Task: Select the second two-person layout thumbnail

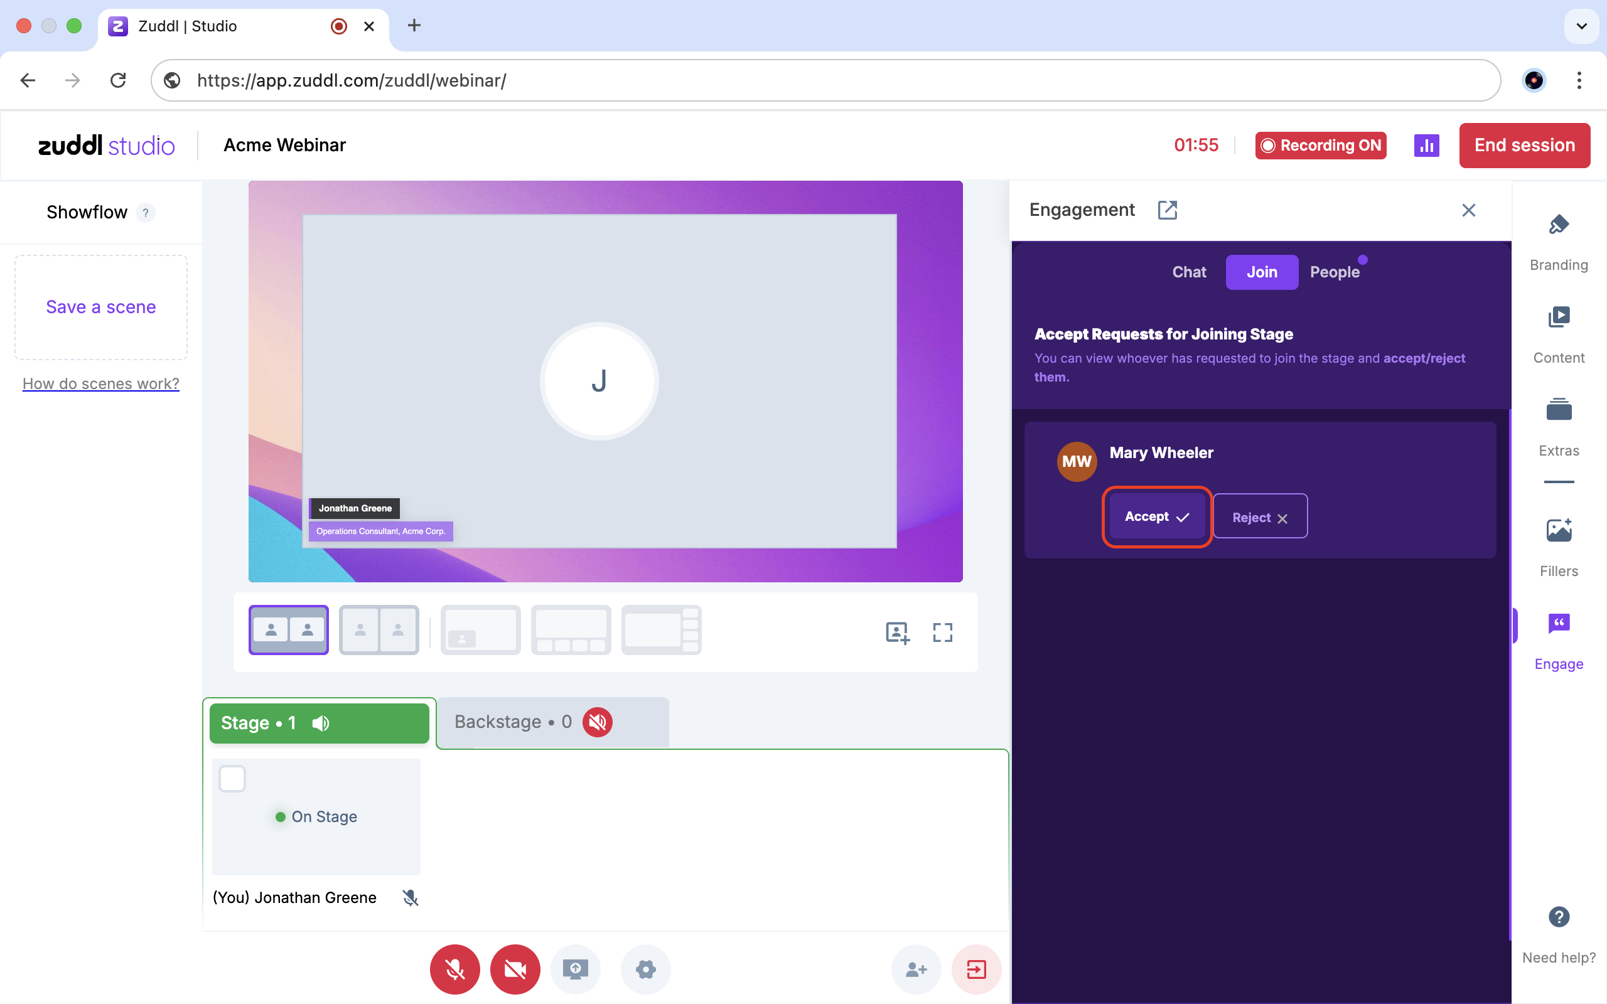Action: 379,629
